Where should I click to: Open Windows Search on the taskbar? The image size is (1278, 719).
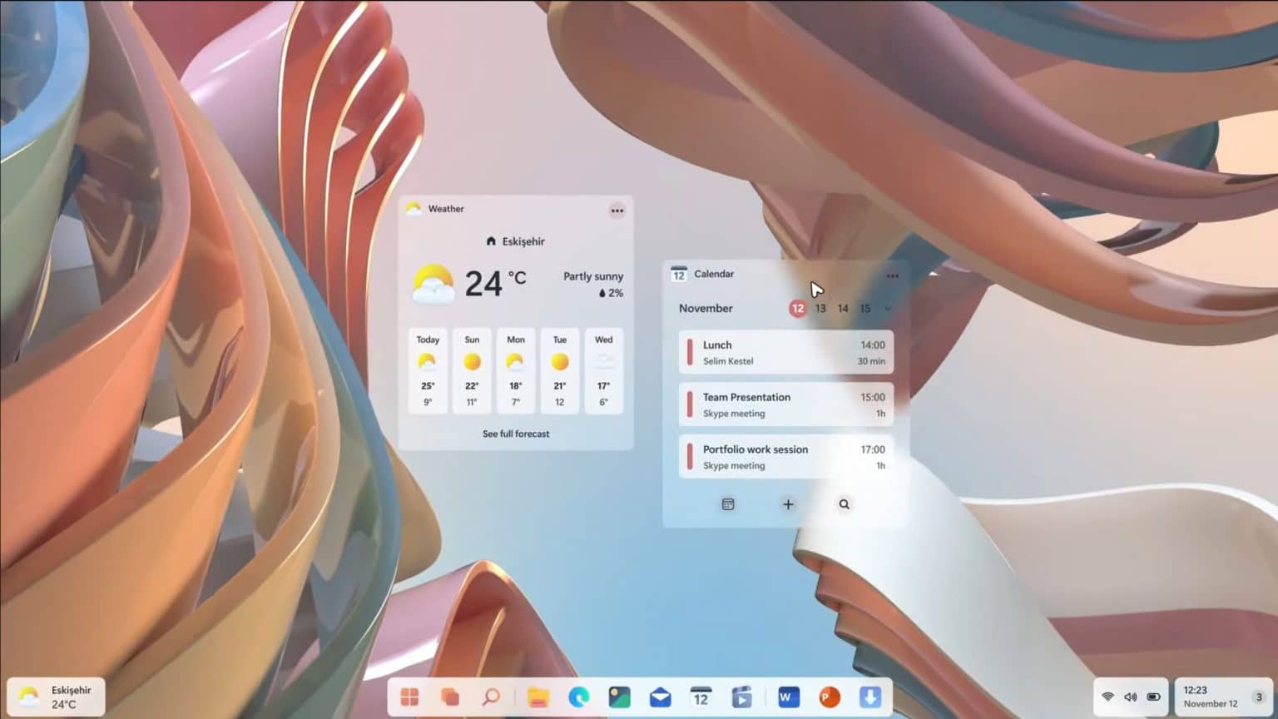coord(493,697)
